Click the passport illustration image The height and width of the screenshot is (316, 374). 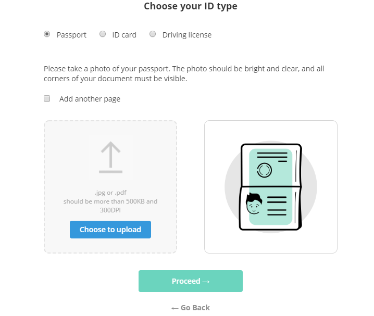(271, 187)
